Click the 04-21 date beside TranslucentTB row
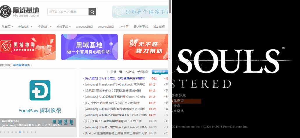This screenshot has height=138, width=300. point(153,84)
